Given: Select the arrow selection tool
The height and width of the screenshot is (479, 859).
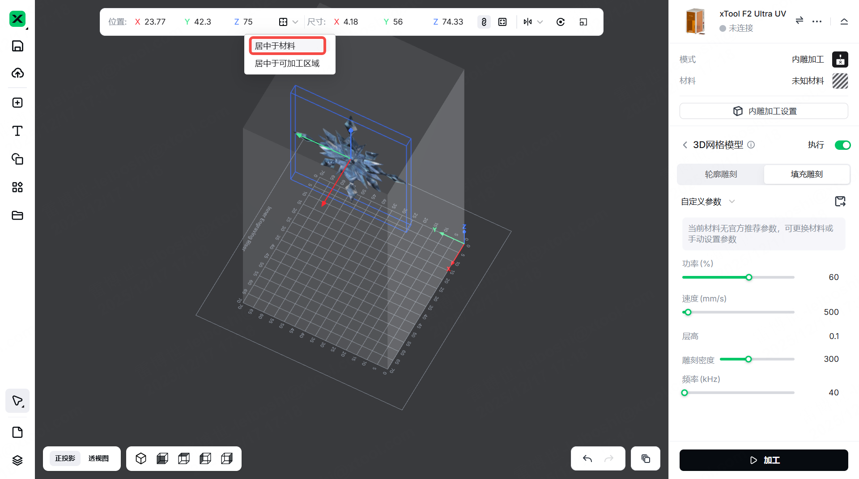Looking at the screenshot, I should click(x=17, y=401).
